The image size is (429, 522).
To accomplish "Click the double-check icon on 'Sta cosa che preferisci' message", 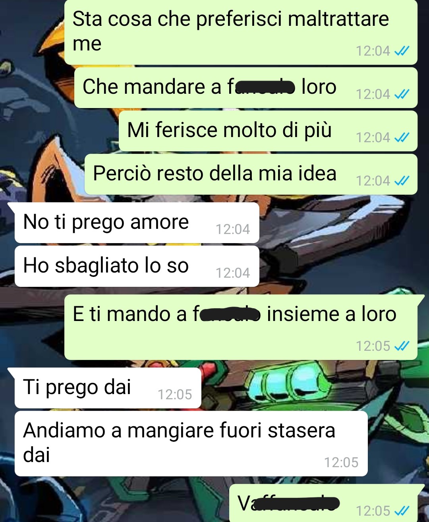I will (402, 51).
